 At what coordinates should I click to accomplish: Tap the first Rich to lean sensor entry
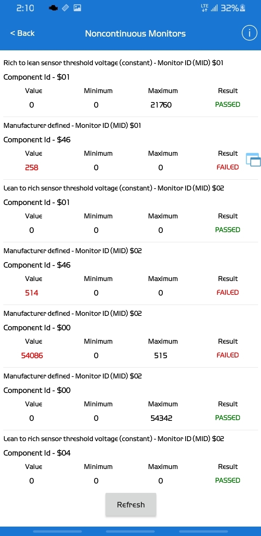(113, 63)
